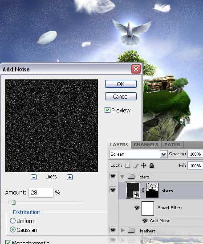
Task: Toggle visibility of Smart Filters
Action: tap(137, 207)
